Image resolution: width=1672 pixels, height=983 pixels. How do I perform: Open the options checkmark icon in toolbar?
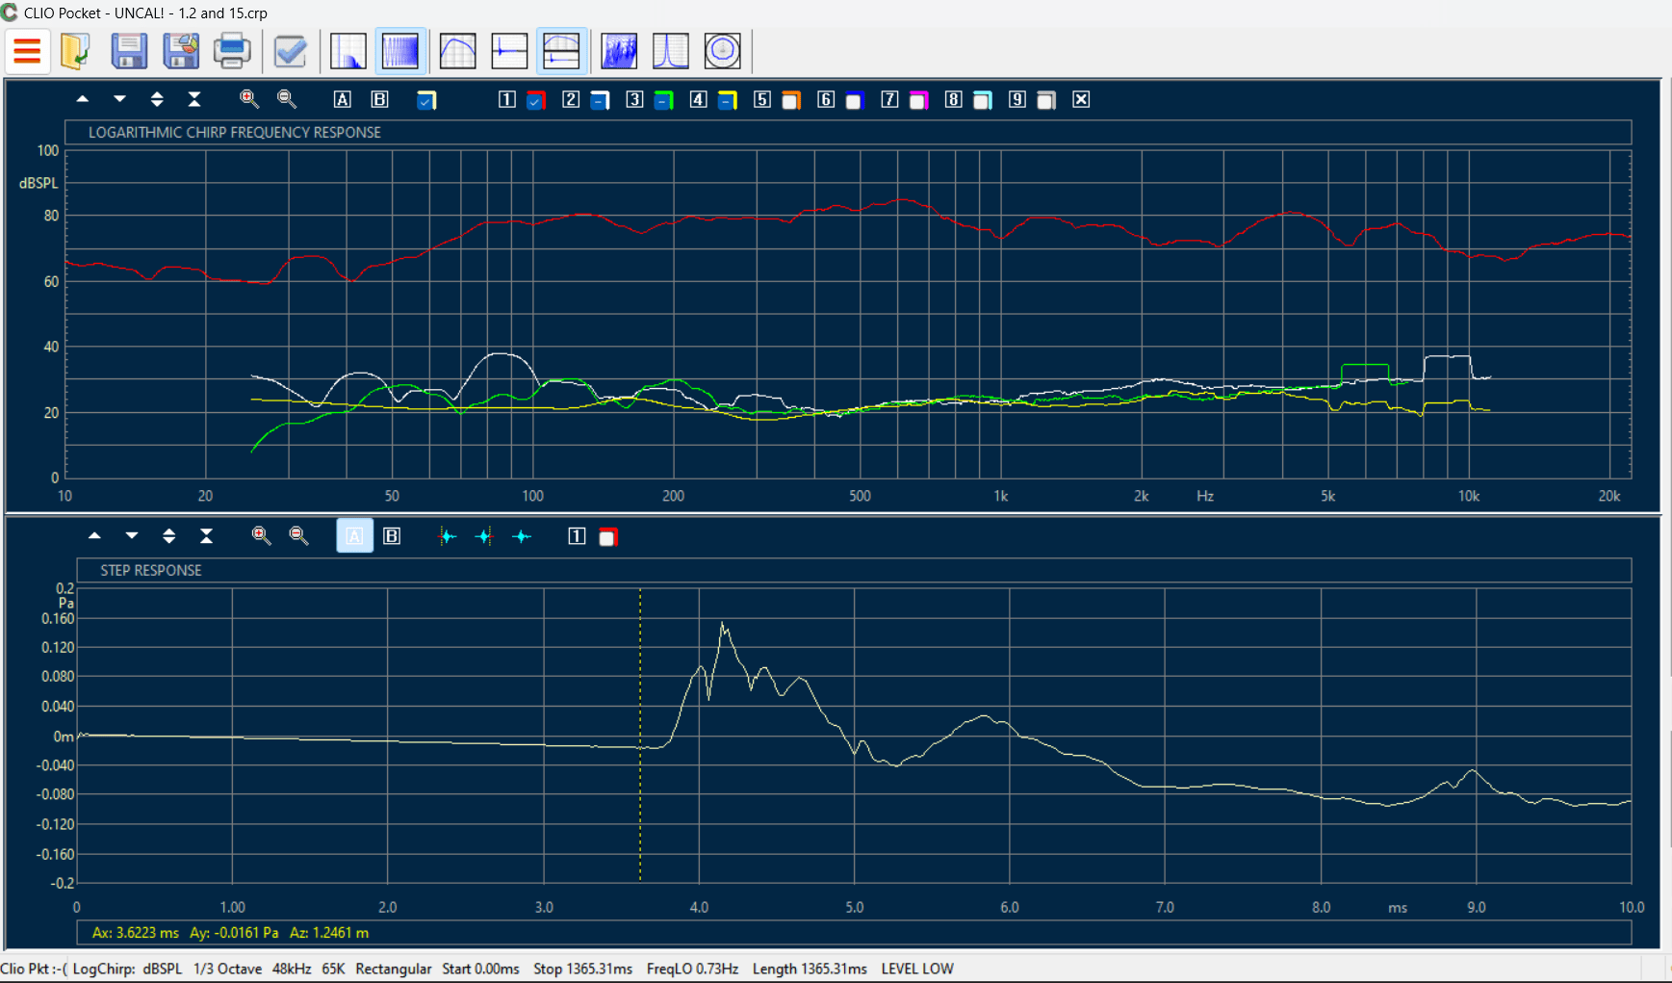[x=290, y=51]
